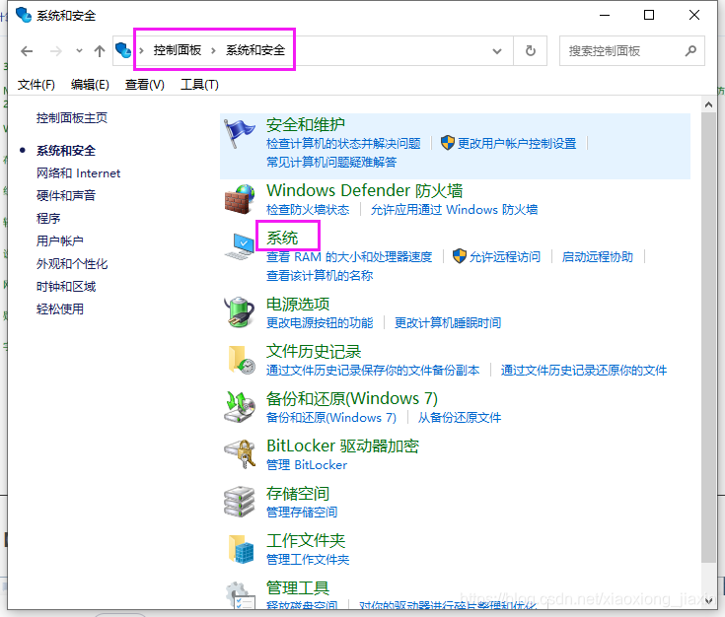
Task: Open the 工作文件夹 heading
Action: (305, 540)
